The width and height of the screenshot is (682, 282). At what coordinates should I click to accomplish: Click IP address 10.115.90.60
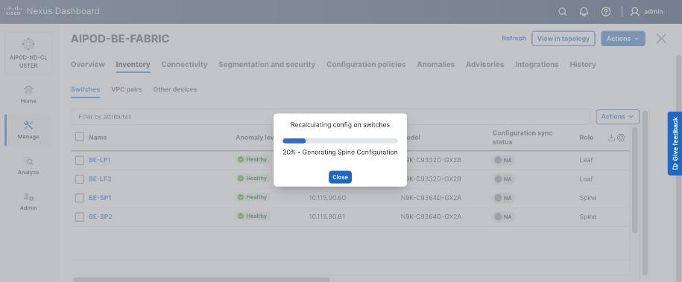point(327,198)
